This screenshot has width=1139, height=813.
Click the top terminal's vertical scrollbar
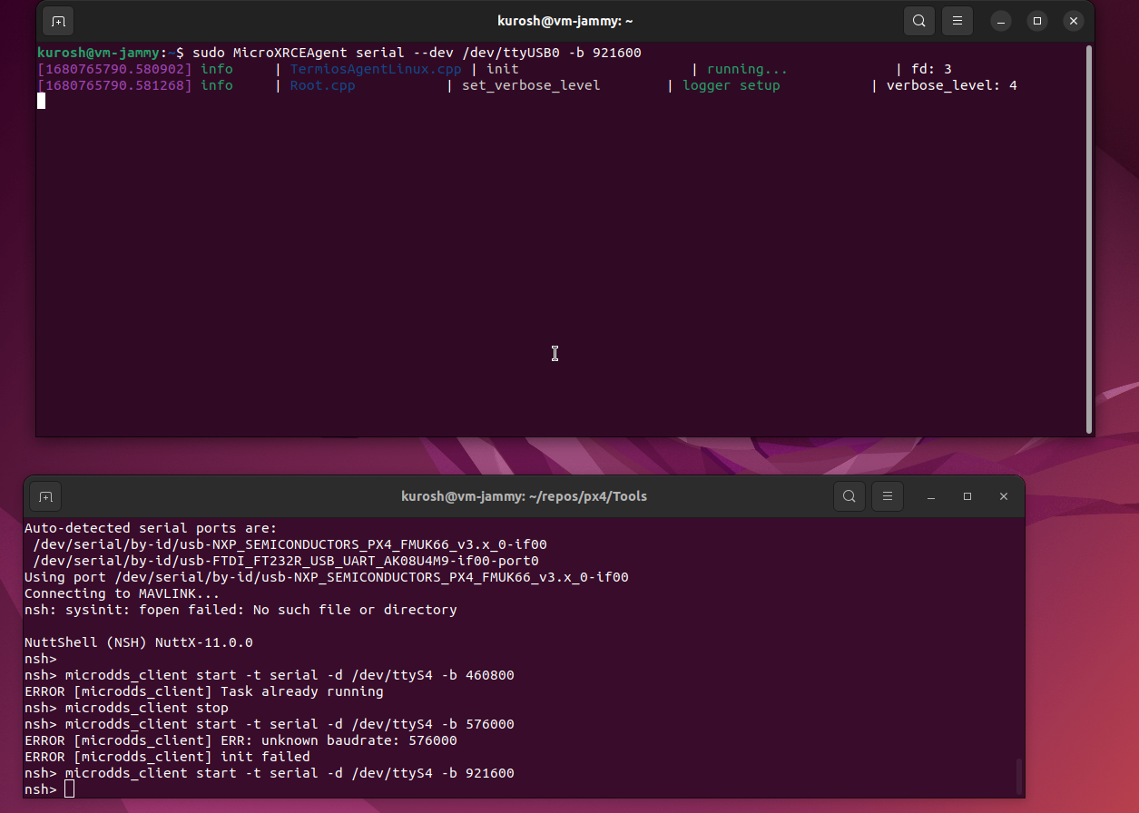[1089, 240]
